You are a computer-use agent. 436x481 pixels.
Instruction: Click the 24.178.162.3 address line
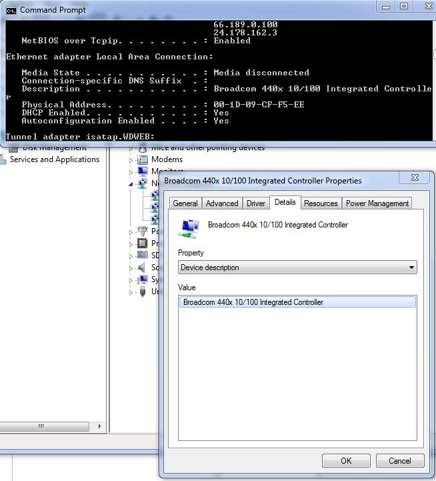pyautogui.click(x=245, y=33)
